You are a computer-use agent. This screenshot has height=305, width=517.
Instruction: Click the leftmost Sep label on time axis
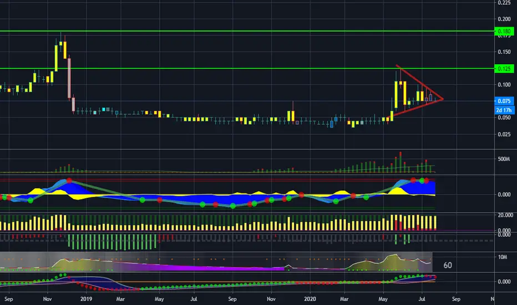point(8,299)
